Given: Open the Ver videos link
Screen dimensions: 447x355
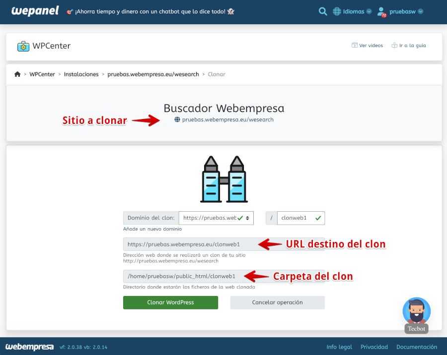Looking at the screenshot, I should [x=367, y=45].
